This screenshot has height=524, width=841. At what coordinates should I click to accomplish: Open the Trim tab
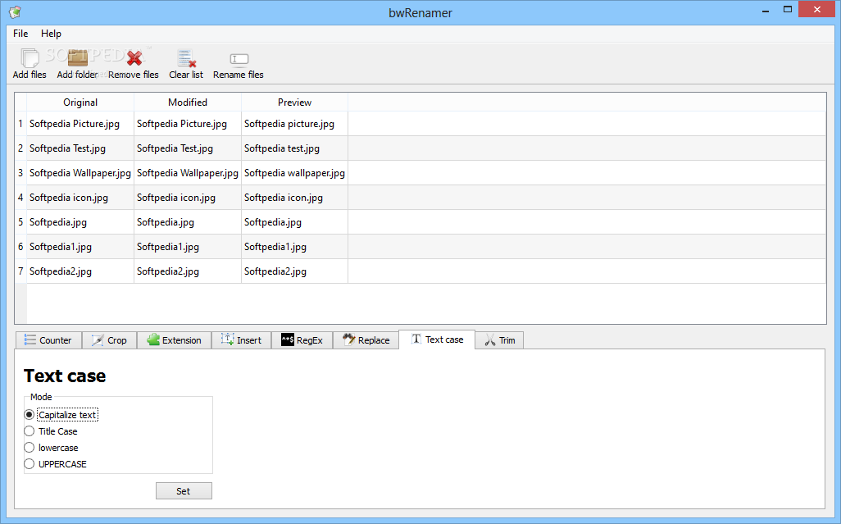[499, 340]
